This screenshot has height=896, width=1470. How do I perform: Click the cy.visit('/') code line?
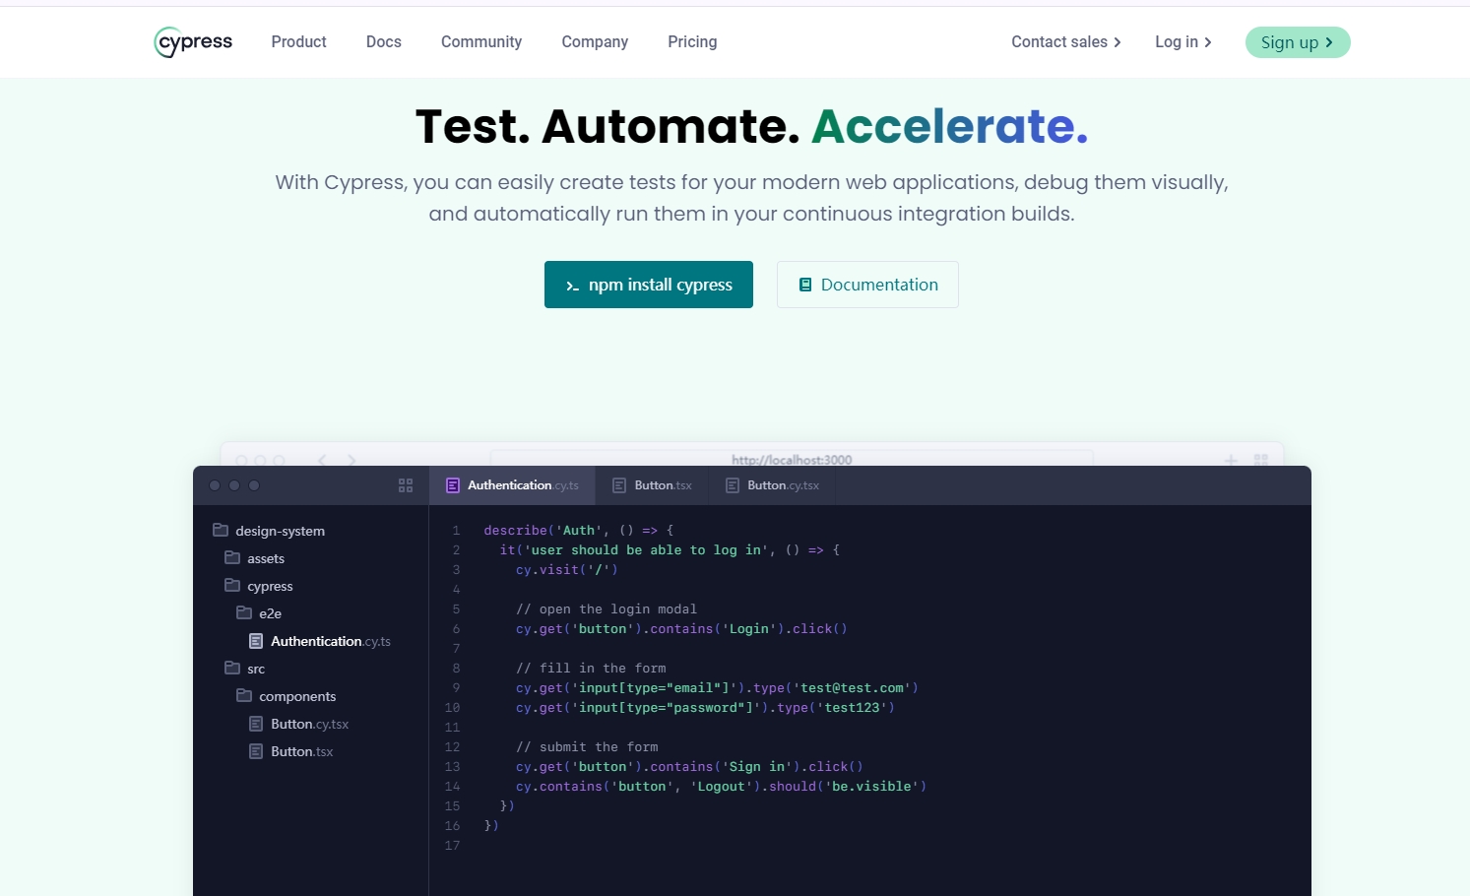pyautogui.click(x=567, y=569)
